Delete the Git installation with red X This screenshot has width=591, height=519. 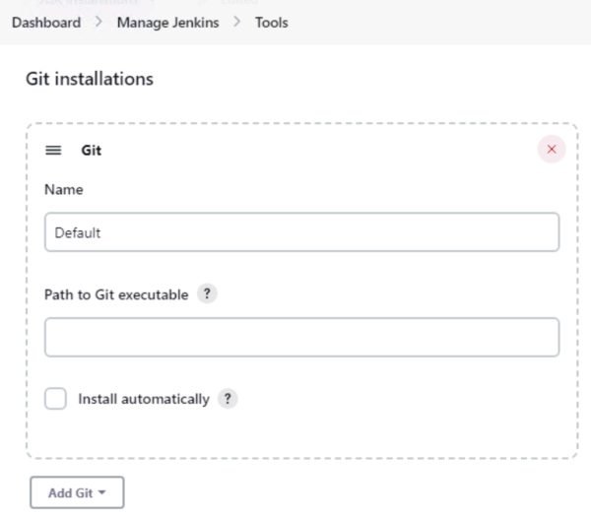click(x=552, y=150)
